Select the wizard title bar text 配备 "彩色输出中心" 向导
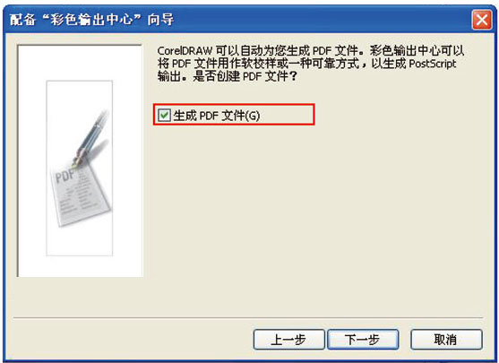 pyautogui.click(x=91, y=20)
